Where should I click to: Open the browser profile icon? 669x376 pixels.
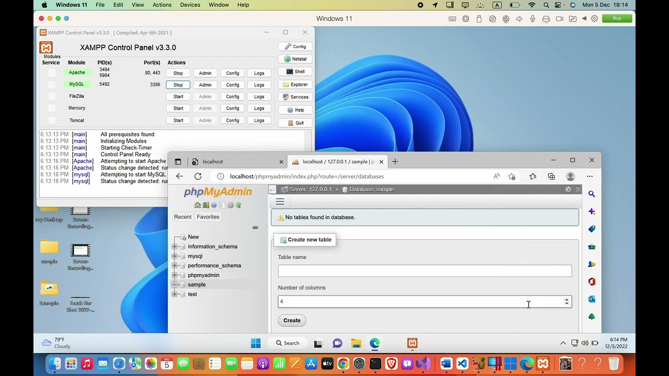click(x=571, y=177)
